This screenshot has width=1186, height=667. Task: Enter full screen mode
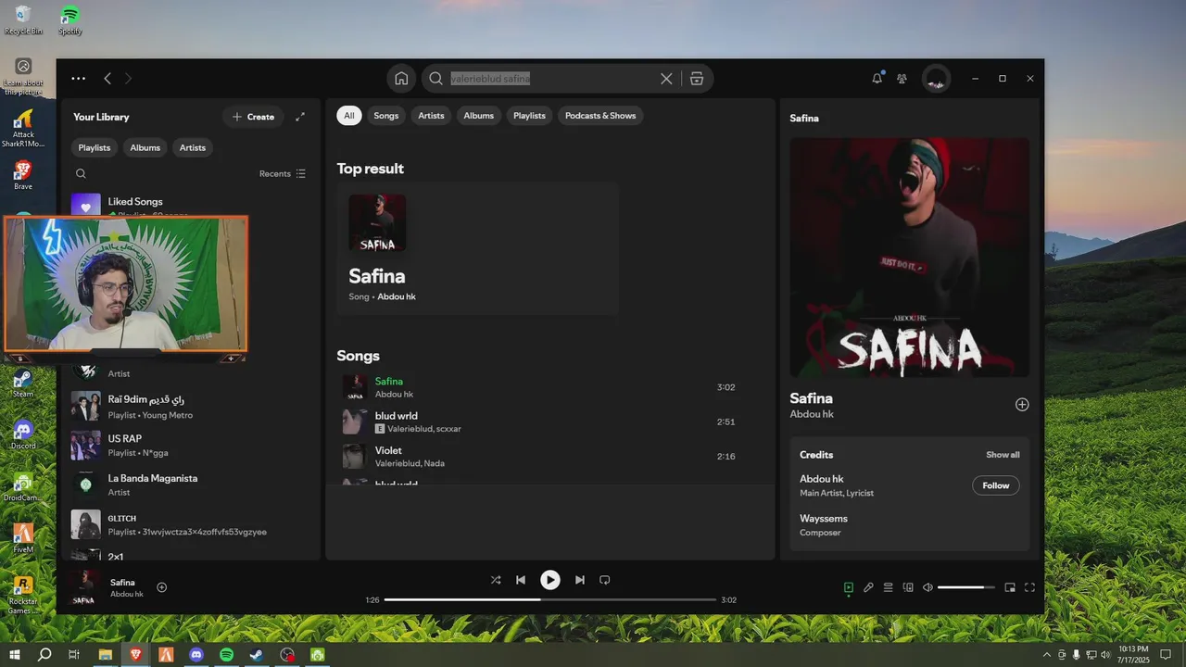pos(1029,587)
